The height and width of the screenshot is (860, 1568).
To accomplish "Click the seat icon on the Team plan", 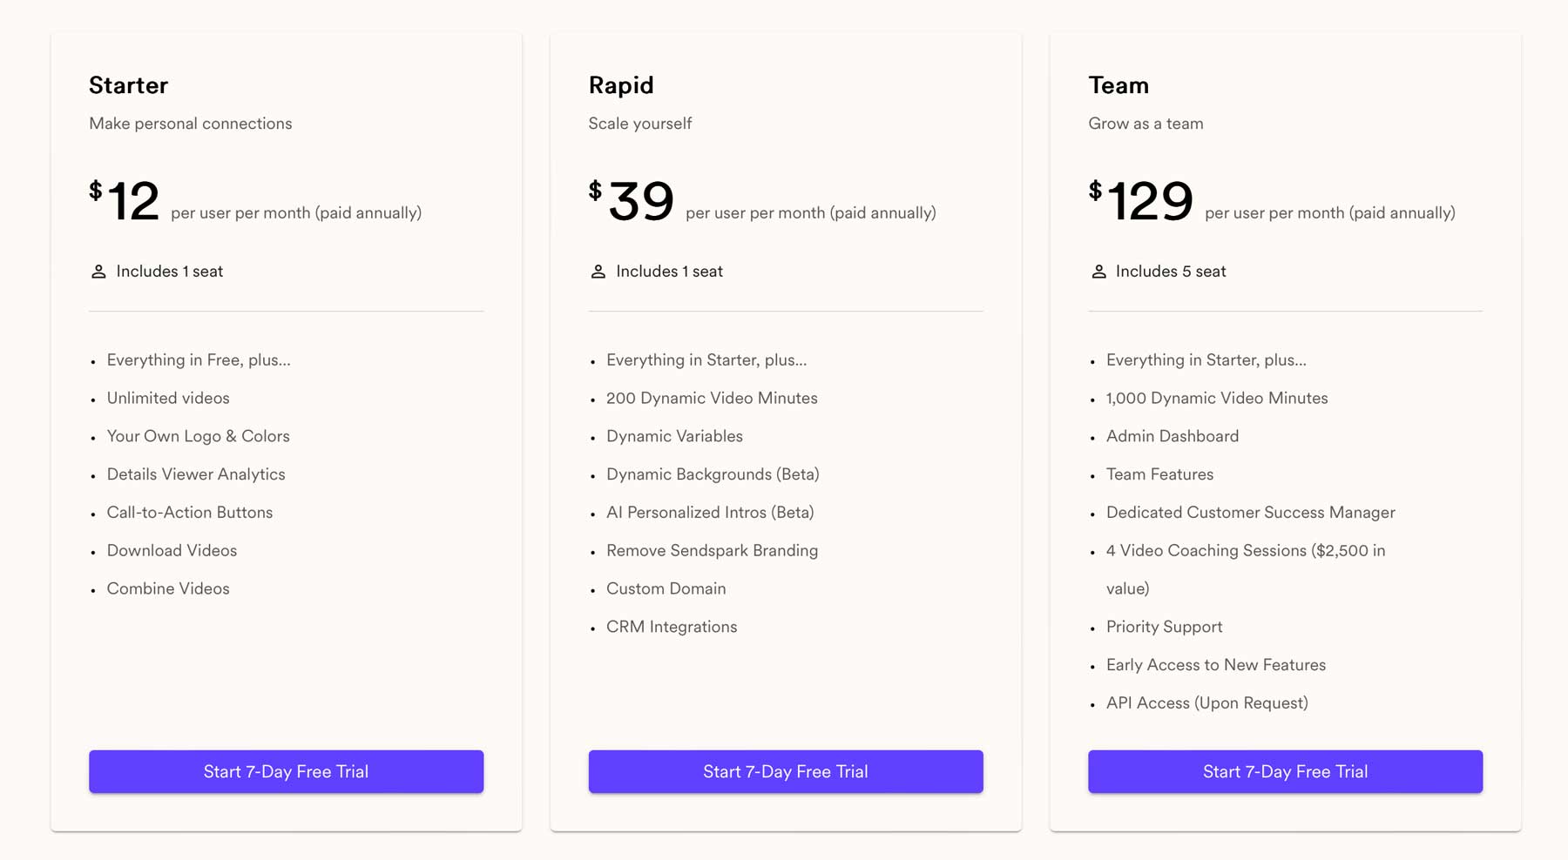I will (x=1098, y=271).
